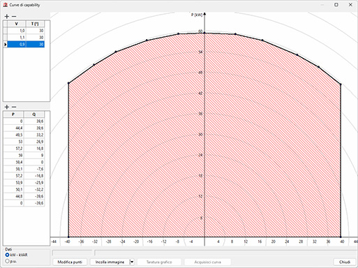Click the row selector arrow for V 0,9
This screenshot has width=358, height=268.
[x=6, y=44]
